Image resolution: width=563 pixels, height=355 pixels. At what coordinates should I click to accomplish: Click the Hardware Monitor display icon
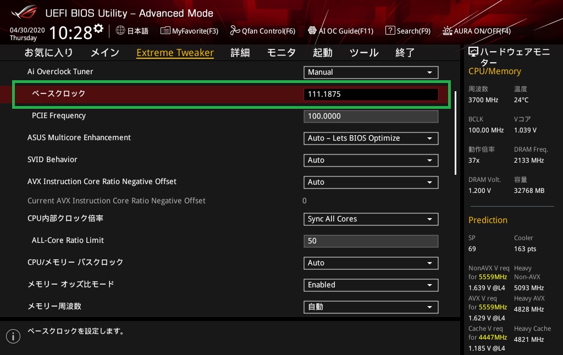473,52
